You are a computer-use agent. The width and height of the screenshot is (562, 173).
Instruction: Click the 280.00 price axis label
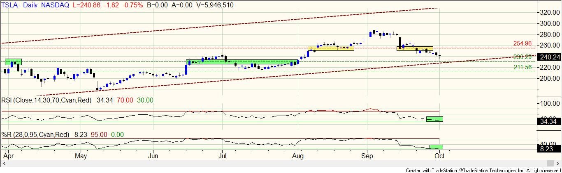(550, 34)
